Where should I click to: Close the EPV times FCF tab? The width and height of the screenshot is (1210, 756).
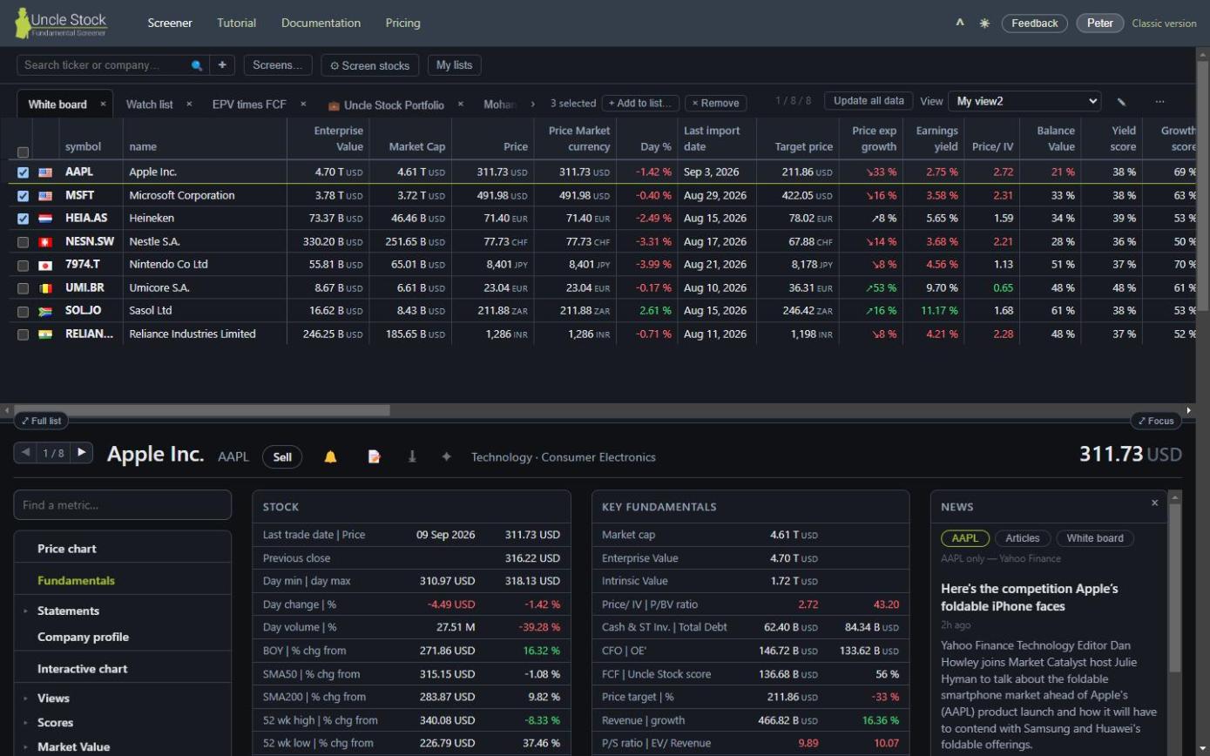(x=303, y=104)
